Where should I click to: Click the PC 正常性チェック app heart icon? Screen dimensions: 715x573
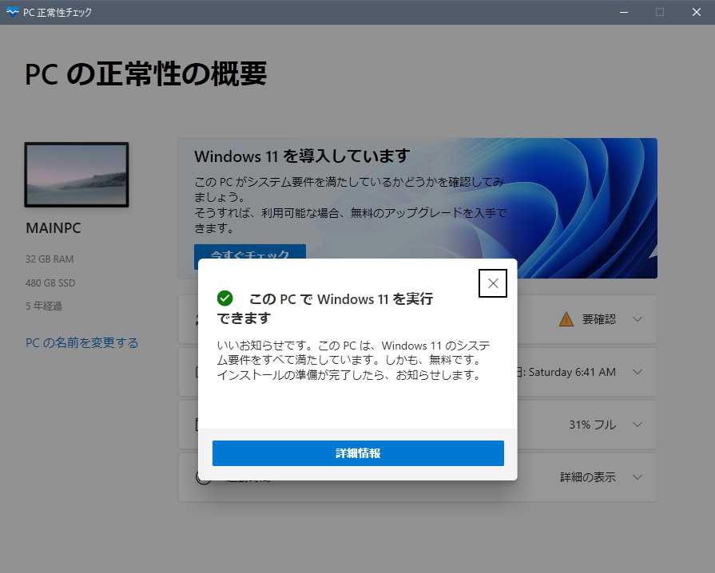(12, 12)
